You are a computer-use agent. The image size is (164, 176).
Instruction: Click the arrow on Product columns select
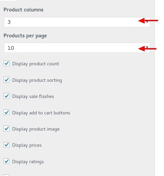tap(147, 22)
